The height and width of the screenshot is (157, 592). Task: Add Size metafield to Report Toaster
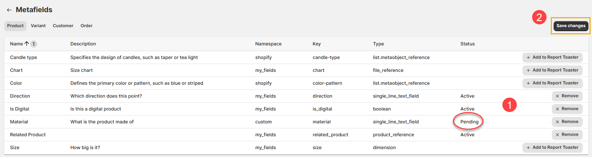(552, 147)
